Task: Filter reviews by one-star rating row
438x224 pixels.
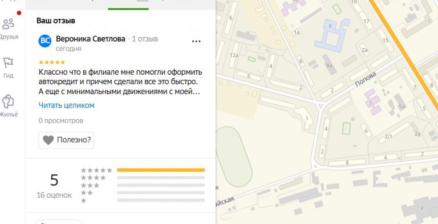Action: 143,200
